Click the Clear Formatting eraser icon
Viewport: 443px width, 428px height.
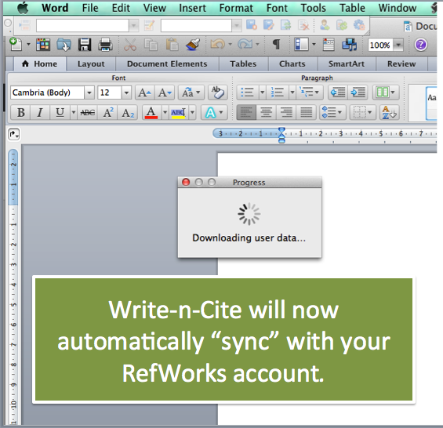pos(218,92)
